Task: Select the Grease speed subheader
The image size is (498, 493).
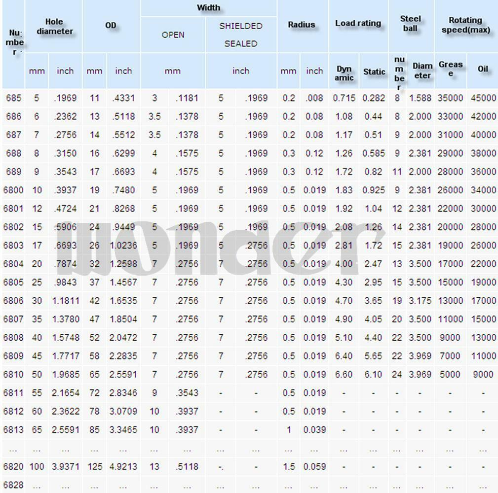Action: point(450,69)
